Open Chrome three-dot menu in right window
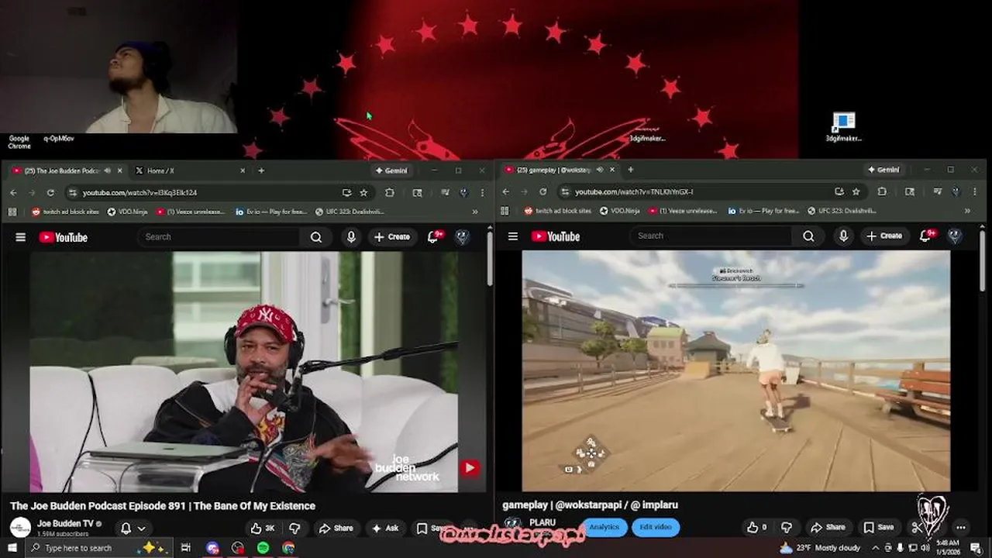992x558 pixels. pos(974,191)
